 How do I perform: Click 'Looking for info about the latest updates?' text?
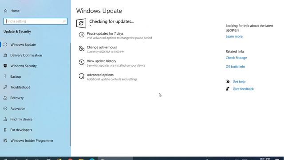(x=249, y=28)
